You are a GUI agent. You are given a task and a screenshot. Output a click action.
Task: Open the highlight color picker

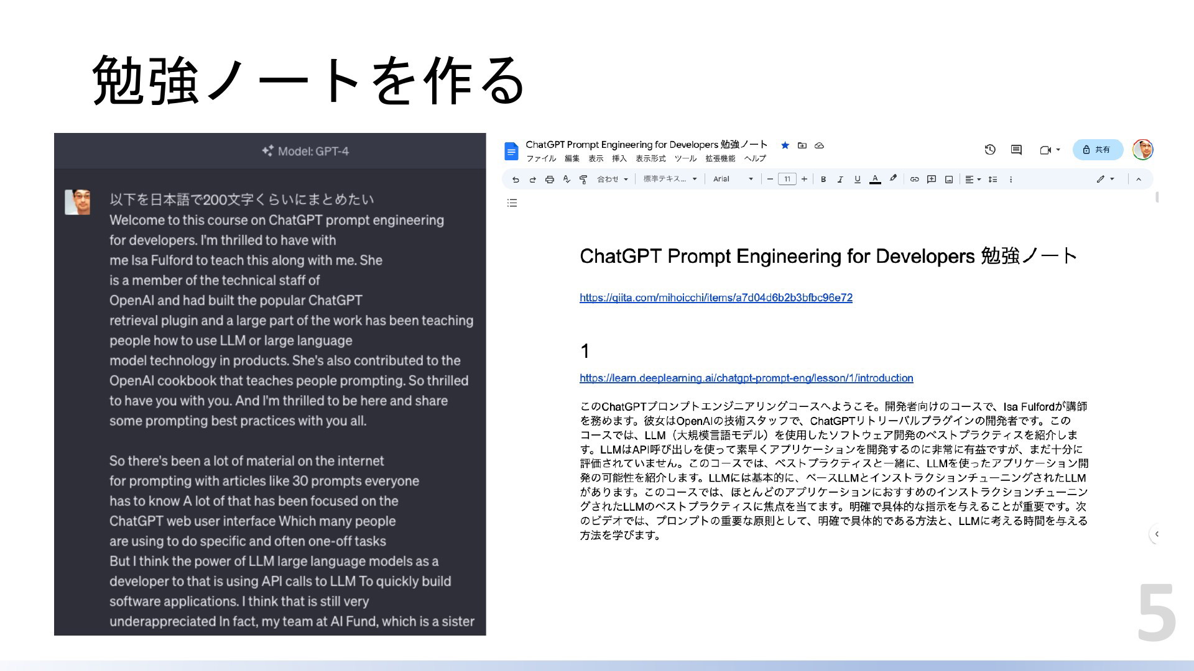(893, 179)
